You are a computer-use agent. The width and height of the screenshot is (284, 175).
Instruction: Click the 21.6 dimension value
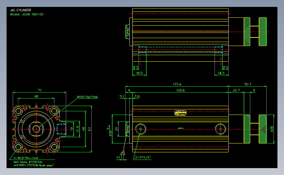coord(77,129)
